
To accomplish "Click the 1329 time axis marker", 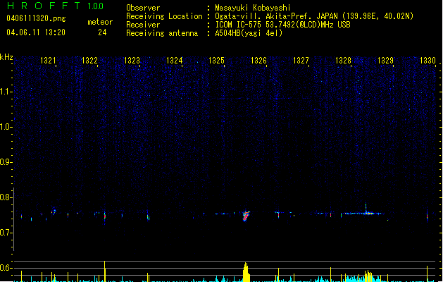I will [385, 61].
